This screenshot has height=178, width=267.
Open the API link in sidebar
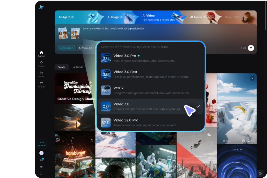tap(41, 167)
